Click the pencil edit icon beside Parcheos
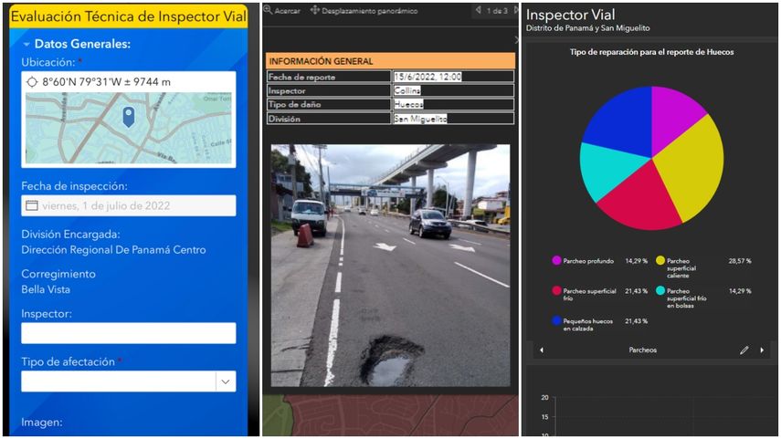 (x=744, y=350)
